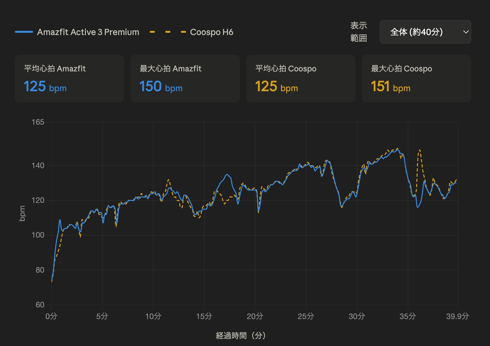The width and height of the screenshot is (490, 346).
Task: Click the 5分 x-axis tick label
Action: [102, 316]
